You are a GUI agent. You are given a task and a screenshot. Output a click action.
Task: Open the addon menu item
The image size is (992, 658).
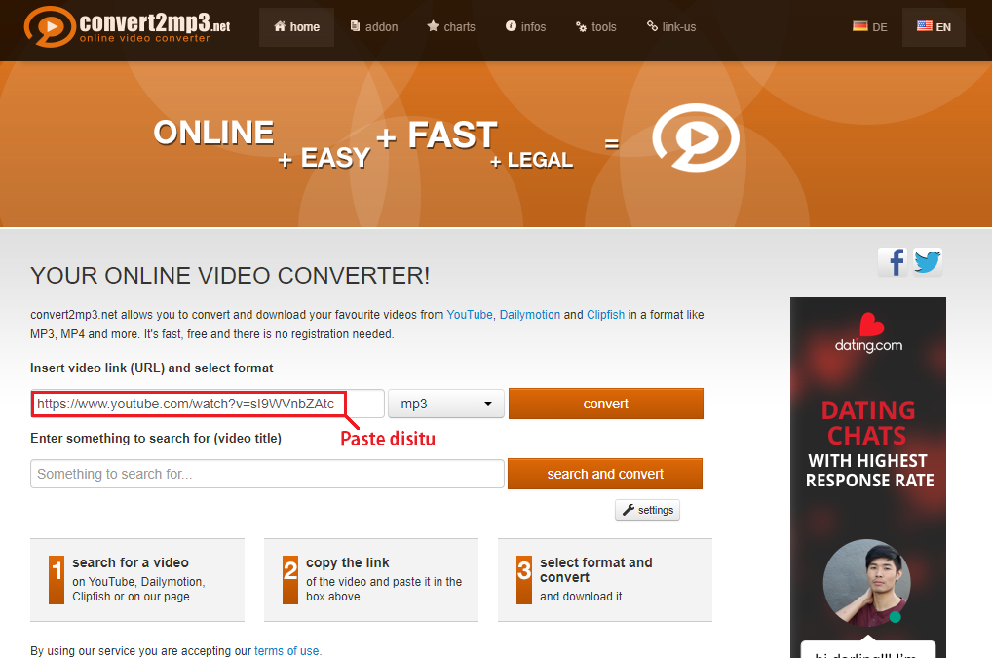pos(374,27)
